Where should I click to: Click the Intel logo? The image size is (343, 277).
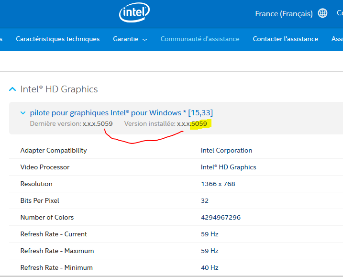[134, 12]
